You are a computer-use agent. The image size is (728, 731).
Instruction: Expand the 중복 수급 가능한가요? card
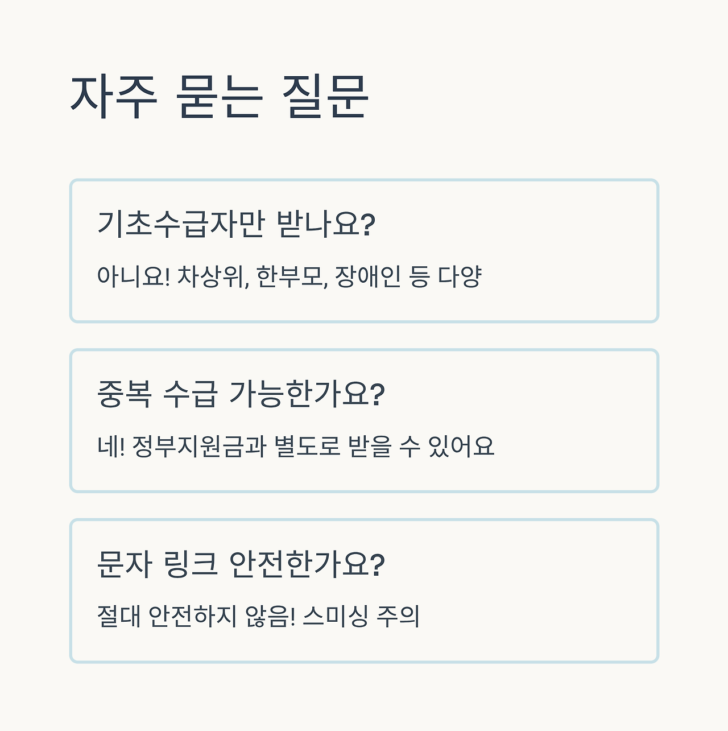coord(364,420)
